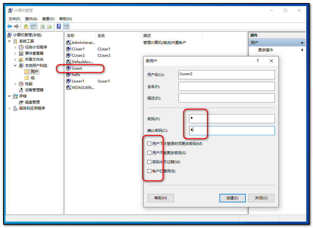Open 设备管理器 in the tree

tap(34, 90)
